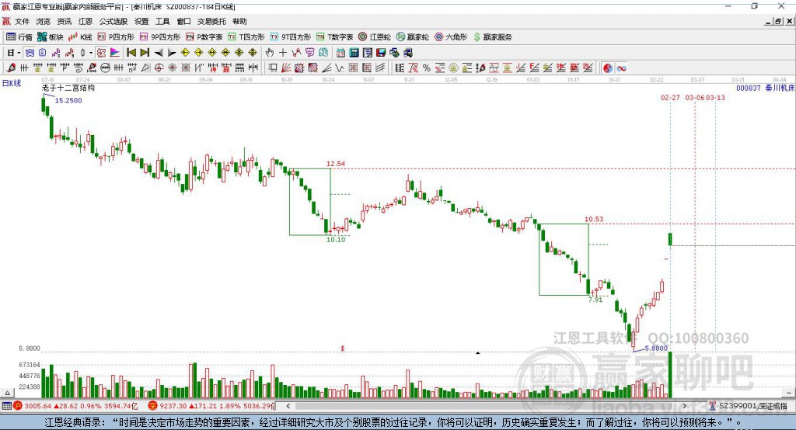Click the n² square-number tool icon
The height and width of the screenshot is (430, 796).
[x=132, y=68]
